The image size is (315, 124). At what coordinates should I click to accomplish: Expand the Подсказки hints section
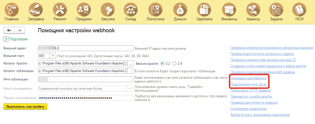(x=6, y=39)
